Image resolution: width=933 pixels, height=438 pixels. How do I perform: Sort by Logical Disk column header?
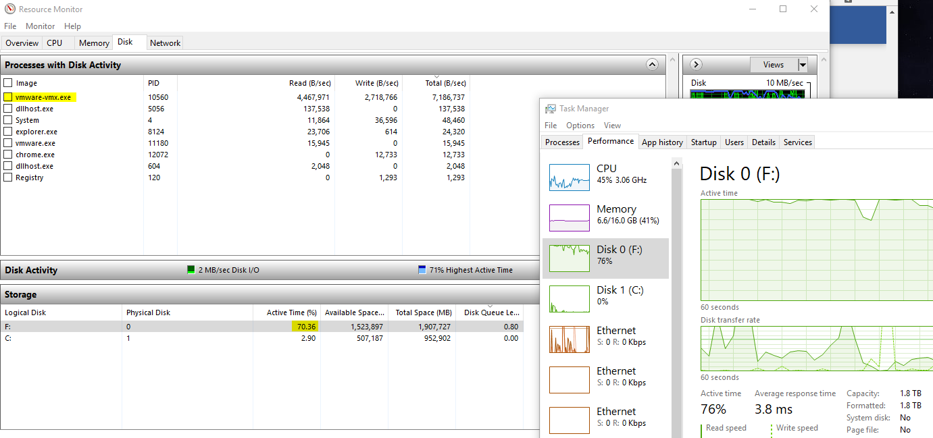[61, 312]
